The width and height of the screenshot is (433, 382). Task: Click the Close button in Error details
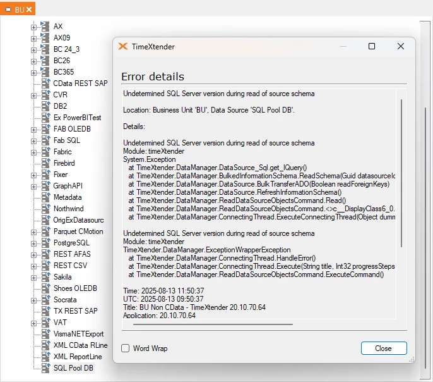[384, 348]
